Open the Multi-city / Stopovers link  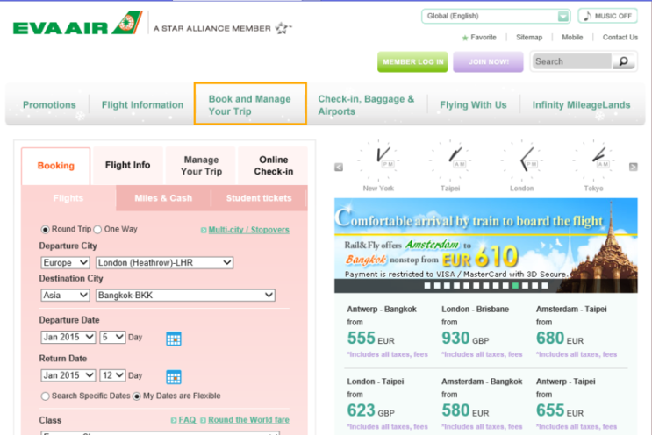pos(248,230)
